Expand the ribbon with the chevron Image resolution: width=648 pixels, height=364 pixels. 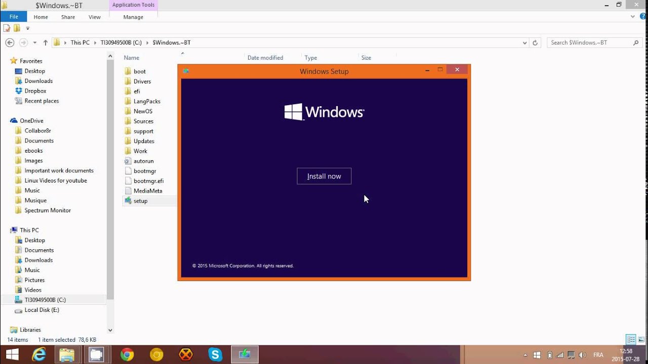pyautogui.click(x=633, y=17)
